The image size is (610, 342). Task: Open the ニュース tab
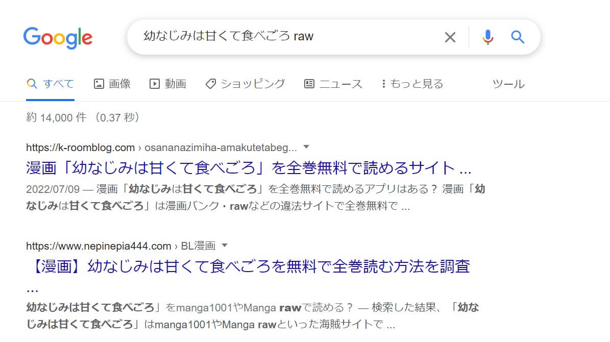pos(333,84)
